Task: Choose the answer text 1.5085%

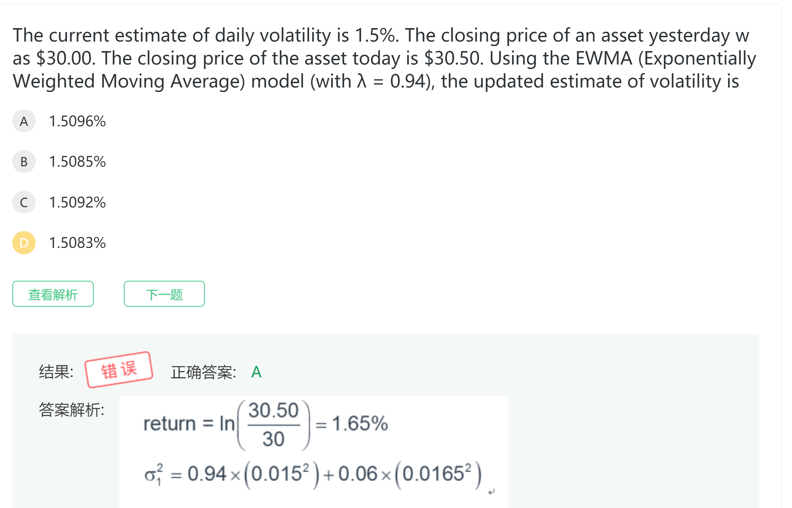Action: pyautogui.click(x=77, y=162)
